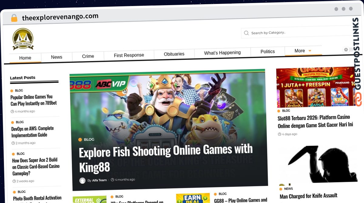The image size is (364, 203).
Task: Open What's Happening menu item
Action: 222,53
